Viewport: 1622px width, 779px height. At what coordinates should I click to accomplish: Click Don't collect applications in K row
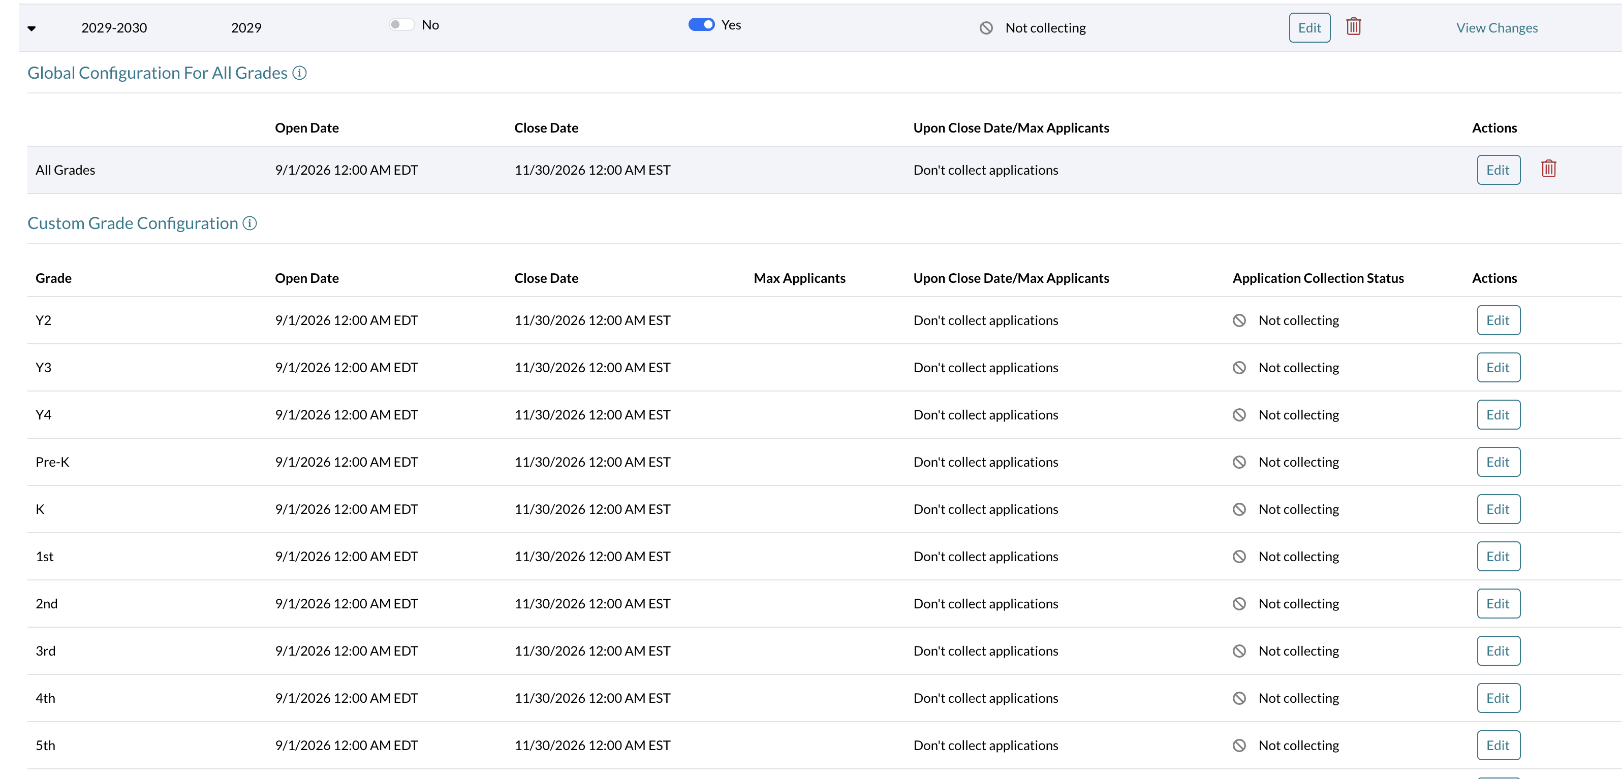(985, 509)
